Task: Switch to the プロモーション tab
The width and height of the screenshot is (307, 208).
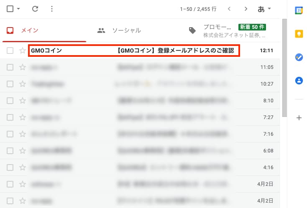Action: tap(227, 30)
